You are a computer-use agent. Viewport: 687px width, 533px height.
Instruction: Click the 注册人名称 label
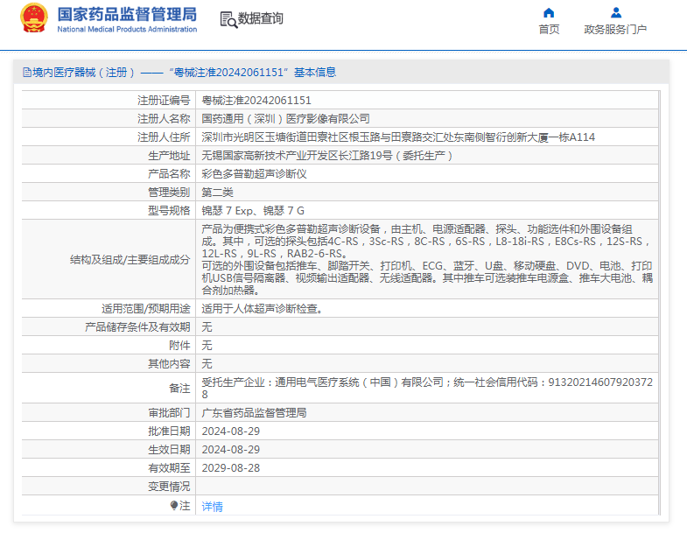point(164,119)
